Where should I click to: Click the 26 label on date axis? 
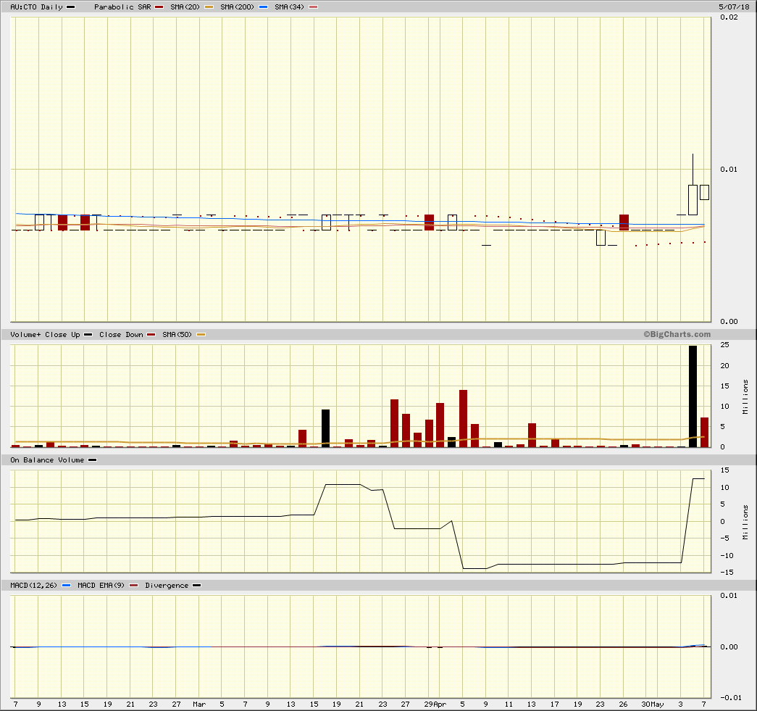pos(623,704)
